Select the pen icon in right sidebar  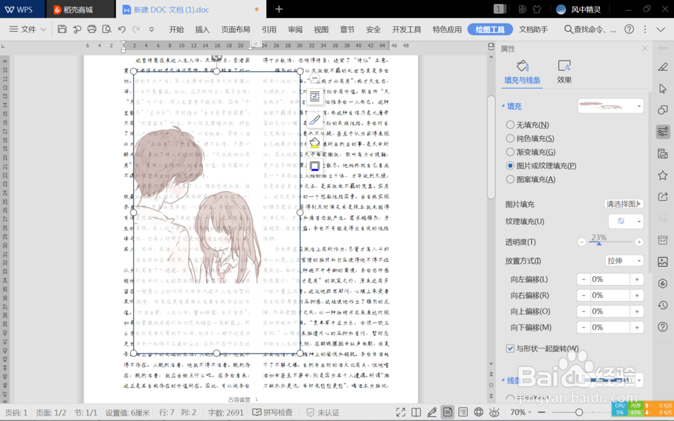663,67
